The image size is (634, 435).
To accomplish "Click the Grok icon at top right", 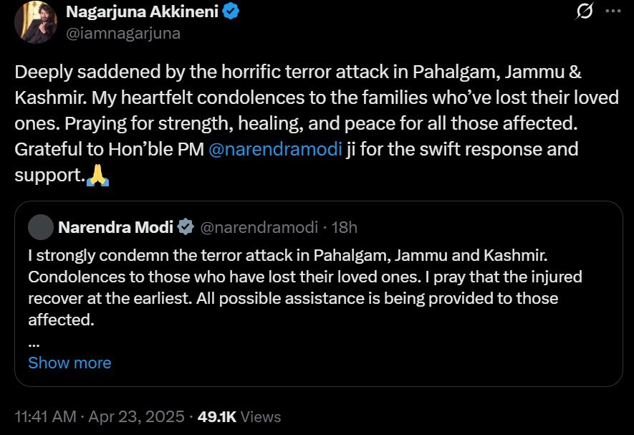I will (x=585, y=12).
